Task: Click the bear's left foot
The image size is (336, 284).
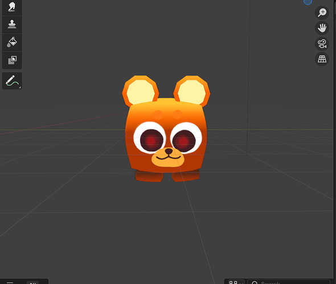Action: pos(149,176)
